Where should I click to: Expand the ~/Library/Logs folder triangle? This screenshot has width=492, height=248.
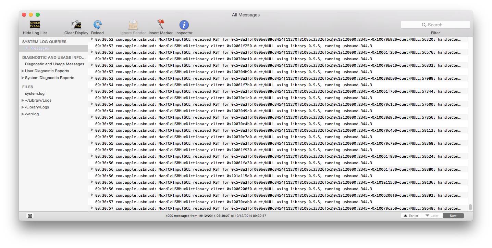coord(23,100)
